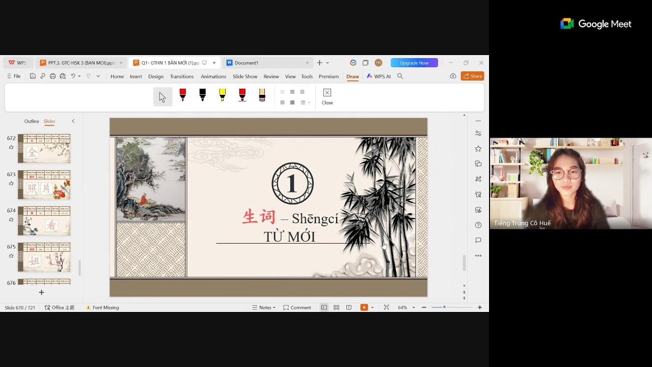
Task: Fit slide to window
Action: [387, 308]
